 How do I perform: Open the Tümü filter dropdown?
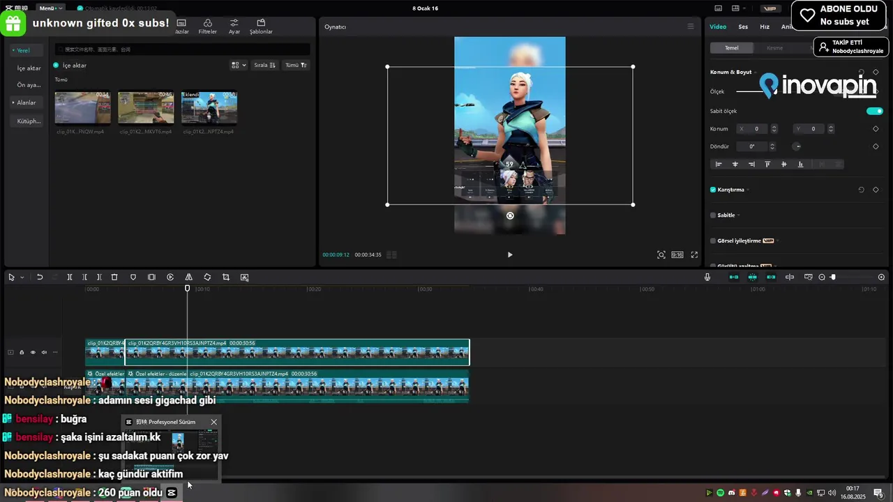[296, 65]
